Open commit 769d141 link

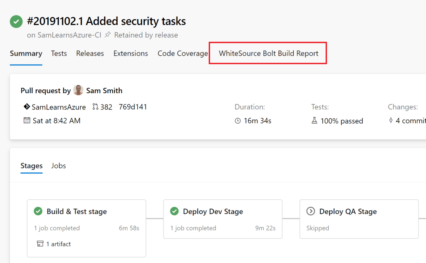click(133, 107)
